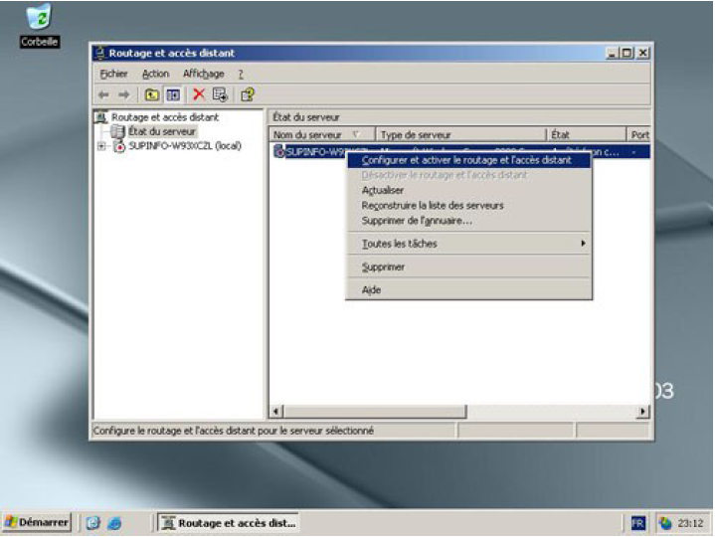
Task: Click the FR language indicator in tray
Action: [638, 523]
